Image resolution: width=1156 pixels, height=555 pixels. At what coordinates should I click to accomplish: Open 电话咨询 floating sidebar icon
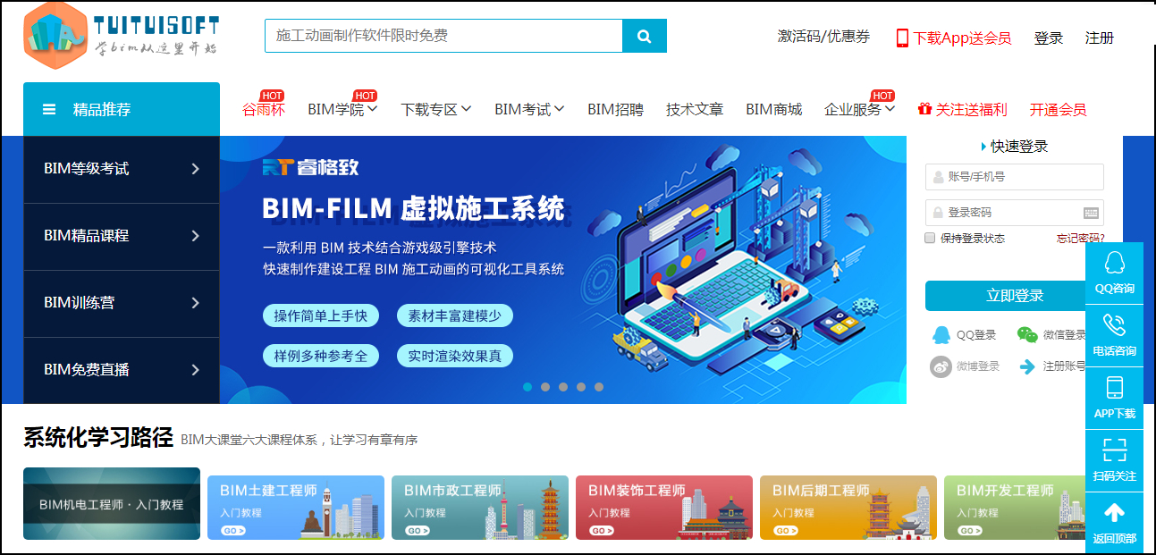(1114, 335)
